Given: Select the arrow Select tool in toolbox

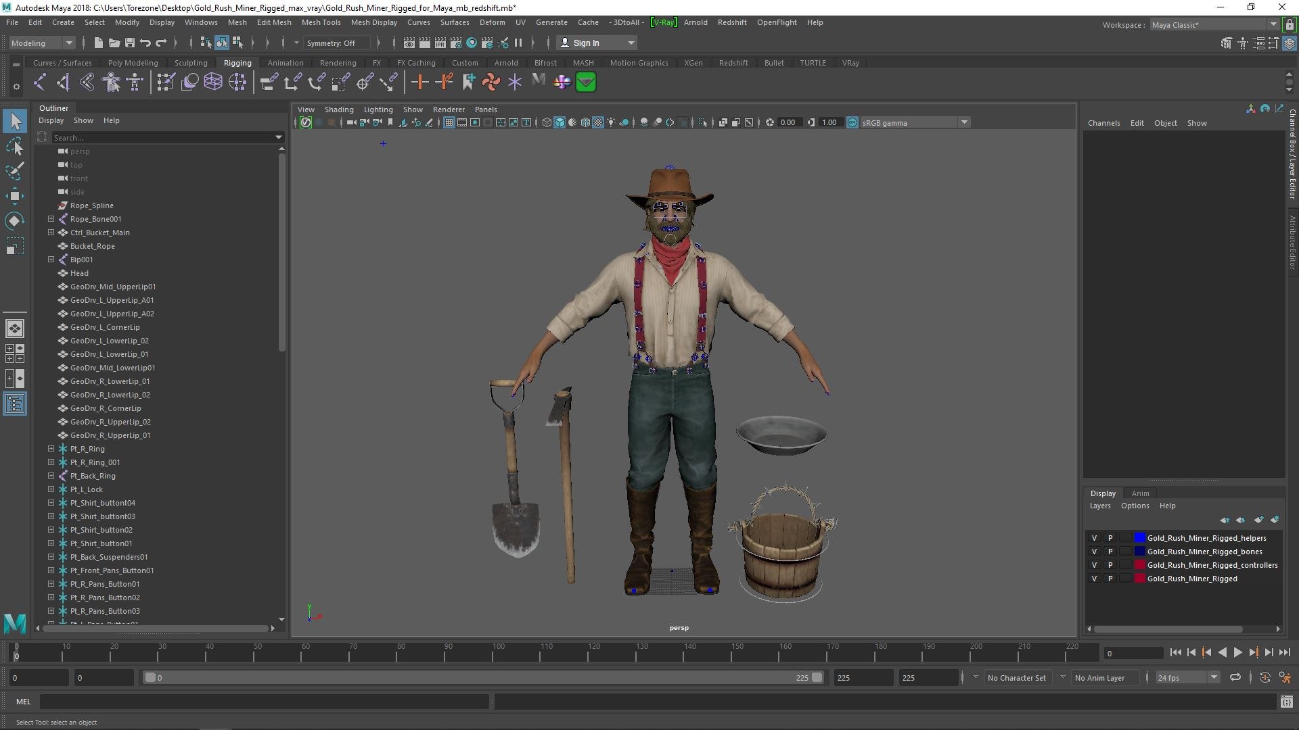Looking at the screenshot, I should click(x=15, y=121).
